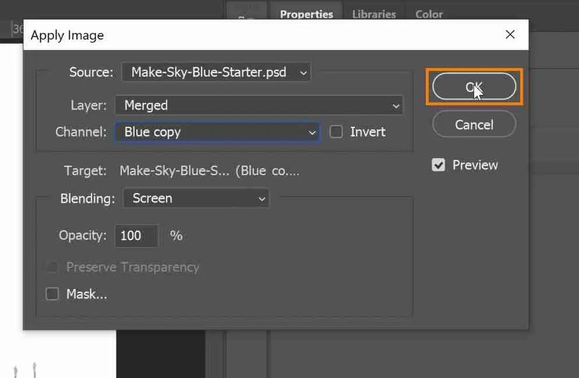The image size is (579, 378).
Task: Switch to the Color tab
Action: pyautogui.click(x=428, y=14)
